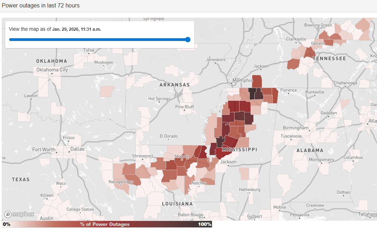The image size is (377, 233).
Task: Click the Natchez city label
Action: pos(199,183)
